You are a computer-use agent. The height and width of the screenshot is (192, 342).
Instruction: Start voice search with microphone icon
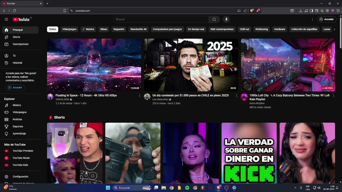(226, 19)
